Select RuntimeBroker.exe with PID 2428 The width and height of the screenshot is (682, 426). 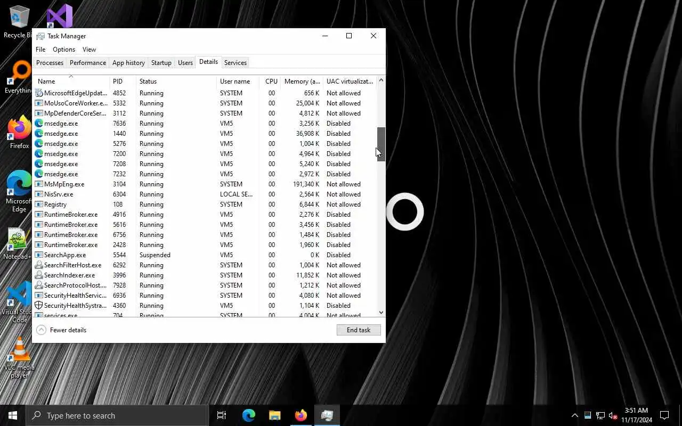(205, 245)
